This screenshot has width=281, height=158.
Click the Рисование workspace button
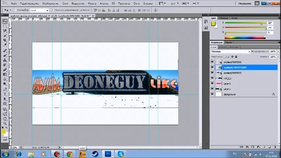[x=245, y=4]
